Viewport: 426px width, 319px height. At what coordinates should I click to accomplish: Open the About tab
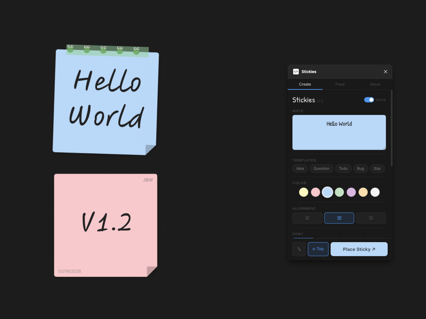[375, 84]
